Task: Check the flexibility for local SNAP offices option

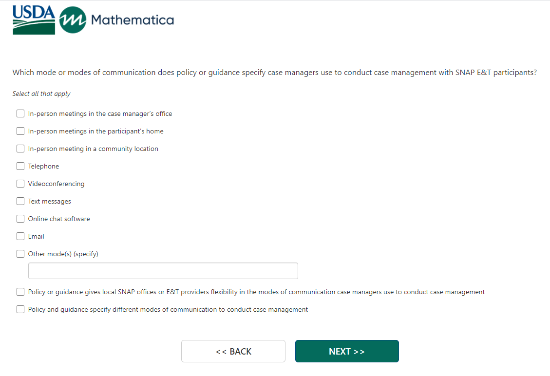Action: pyautogui.click(x=20, y=292)
